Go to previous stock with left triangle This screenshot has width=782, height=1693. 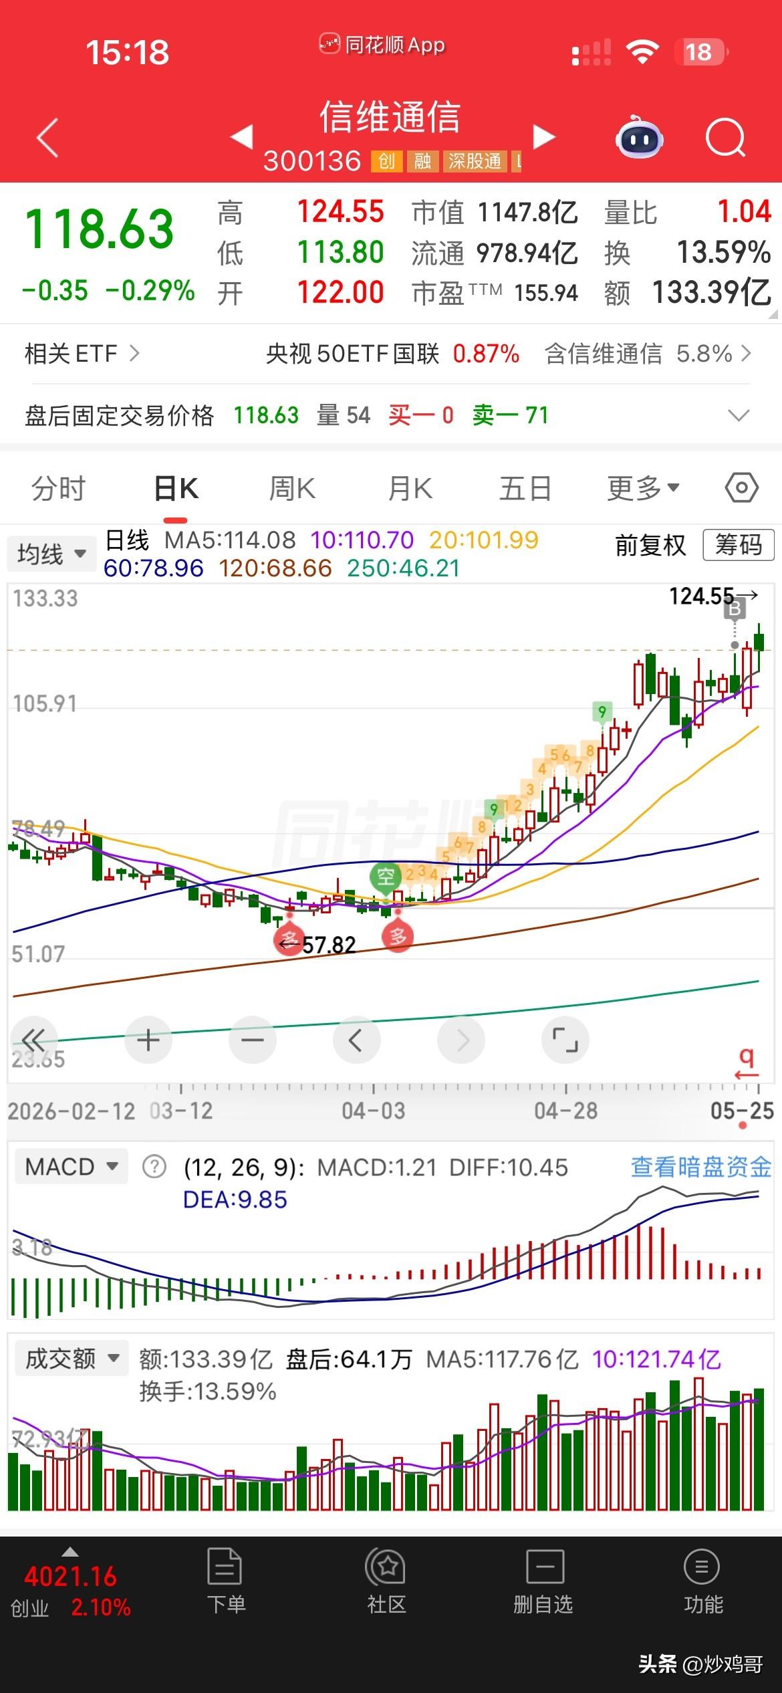coord(241,136)
